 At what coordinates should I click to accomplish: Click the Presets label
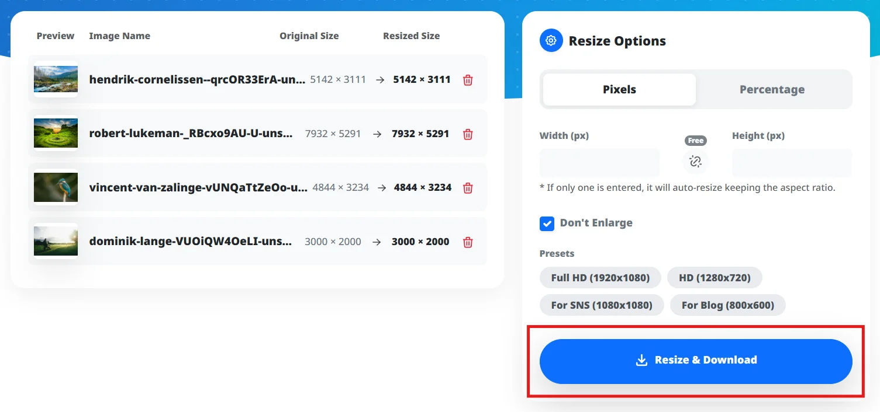(x=557, y=254)
